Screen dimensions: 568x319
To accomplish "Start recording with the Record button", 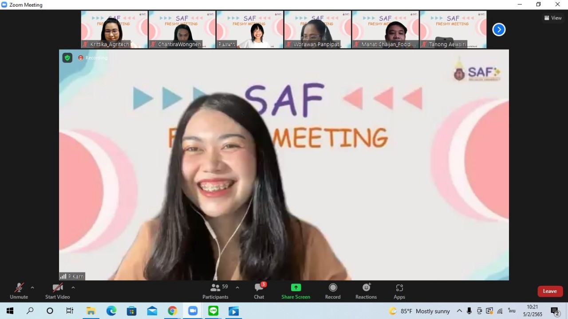I will 333,291.
